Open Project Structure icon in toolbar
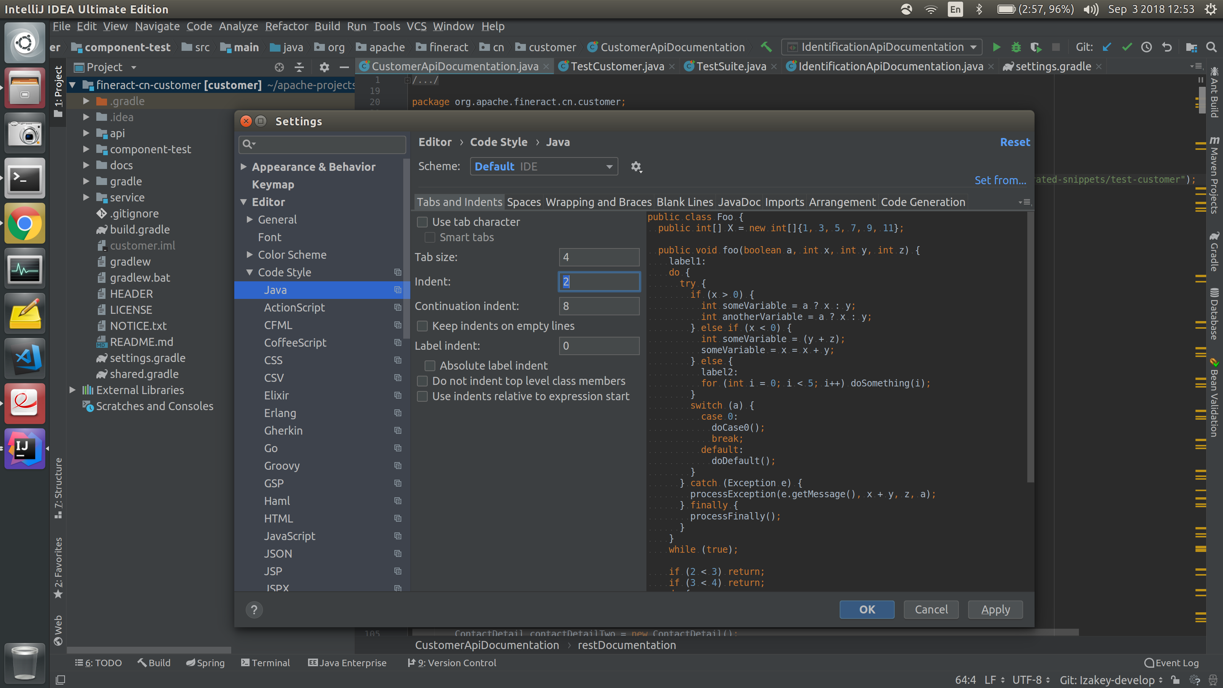The image size is (1223, 688). pyautogui.click(x=1191, y=47)
